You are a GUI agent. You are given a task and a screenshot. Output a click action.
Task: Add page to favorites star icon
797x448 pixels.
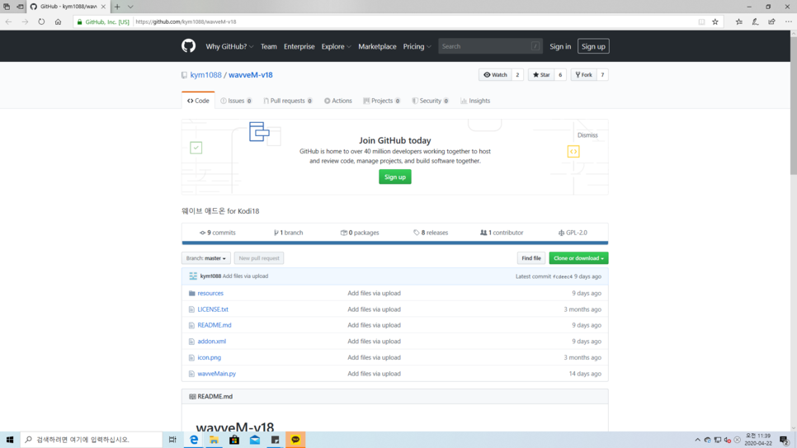[x=715, y=22]
